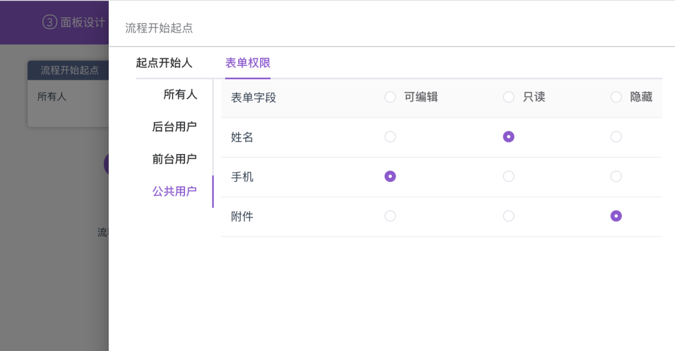
Task: Select 公共用户 in the side list
Action: (174, 192)
